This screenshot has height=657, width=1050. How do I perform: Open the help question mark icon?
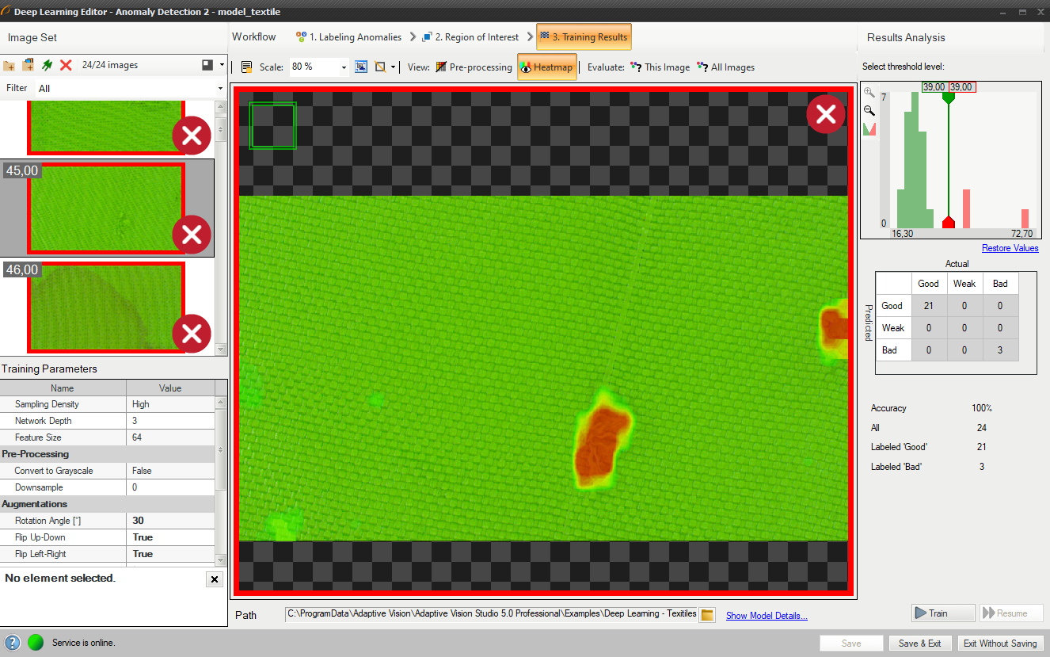[x=13, y=643]
